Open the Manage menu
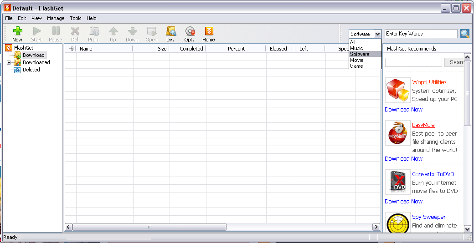The width and height of the screenshot is (474, 243). click(56, 18)
